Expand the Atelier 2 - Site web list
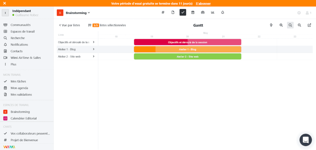This screenshot has width=316, height=150. click(x=94, y=56)
